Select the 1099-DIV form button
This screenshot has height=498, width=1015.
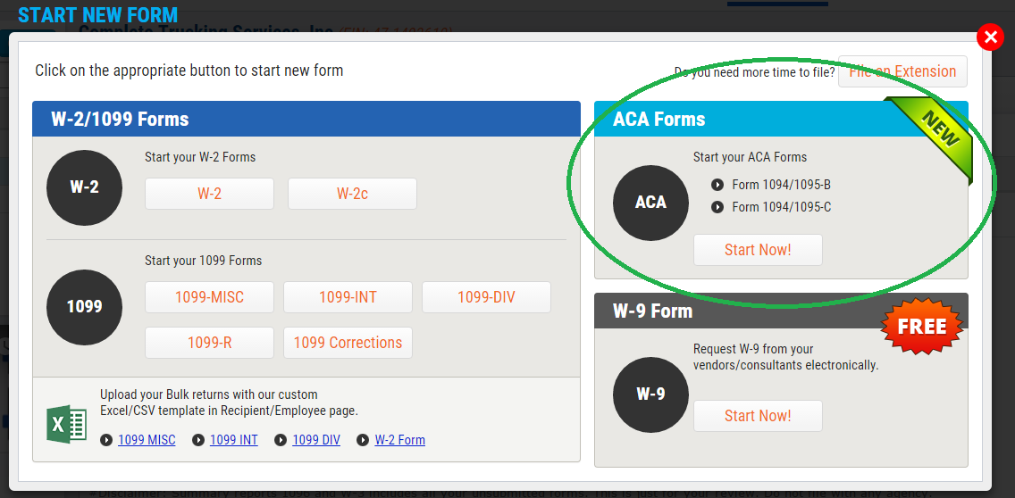(486, 297)
